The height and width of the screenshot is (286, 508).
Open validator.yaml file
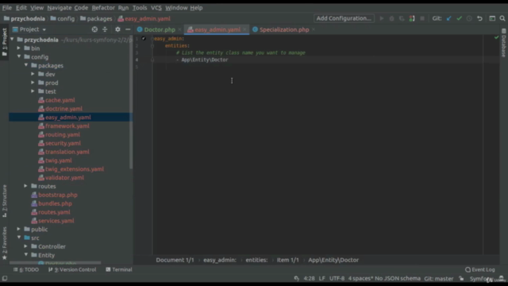[x=64, y=178]
